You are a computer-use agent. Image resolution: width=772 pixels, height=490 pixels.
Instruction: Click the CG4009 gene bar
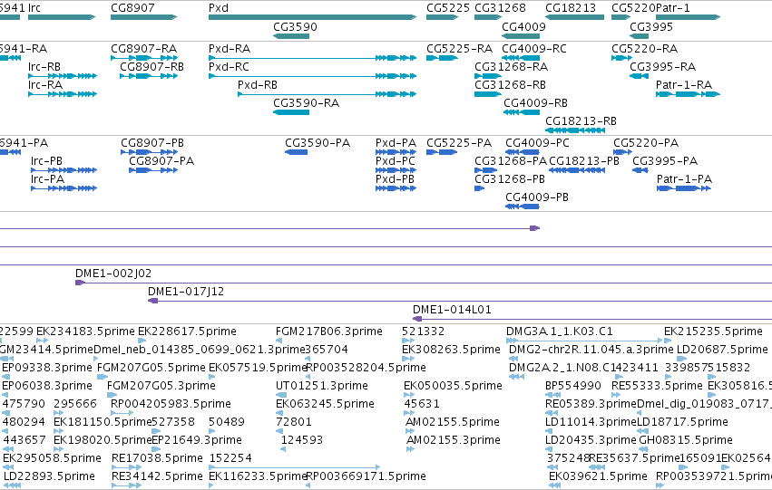coord(521,36)
